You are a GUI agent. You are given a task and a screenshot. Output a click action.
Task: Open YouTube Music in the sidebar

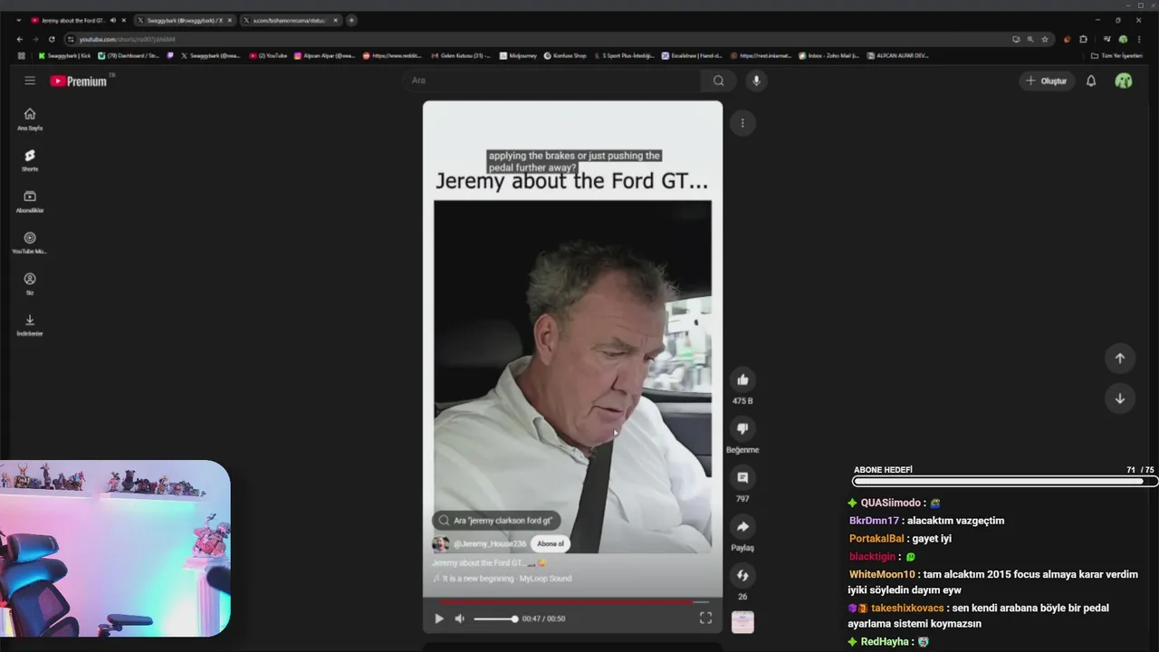pyautogui.click(x=30, y=243)
